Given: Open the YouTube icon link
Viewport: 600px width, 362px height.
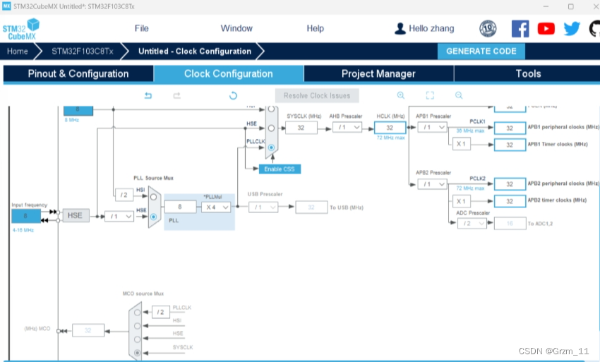Looking at the screenshot, I should (x=546, y=29).
